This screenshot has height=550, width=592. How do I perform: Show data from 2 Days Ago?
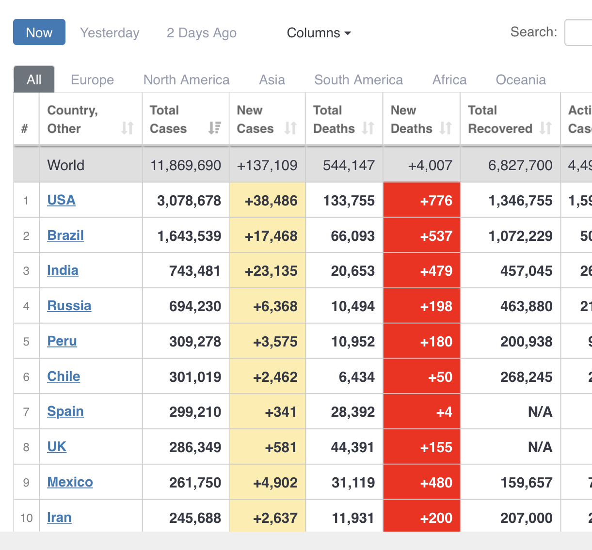click(202, 33)
